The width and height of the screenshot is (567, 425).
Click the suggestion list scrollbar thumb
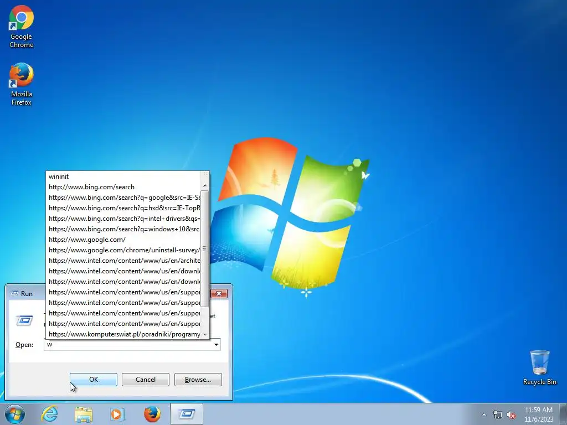[x=205, y=249]
